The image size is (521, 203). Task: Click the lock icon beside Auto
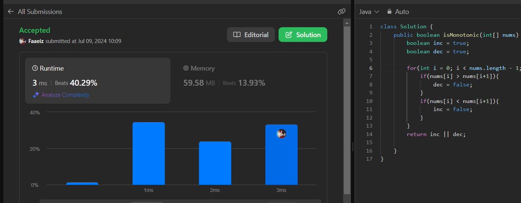click(389, 12)
